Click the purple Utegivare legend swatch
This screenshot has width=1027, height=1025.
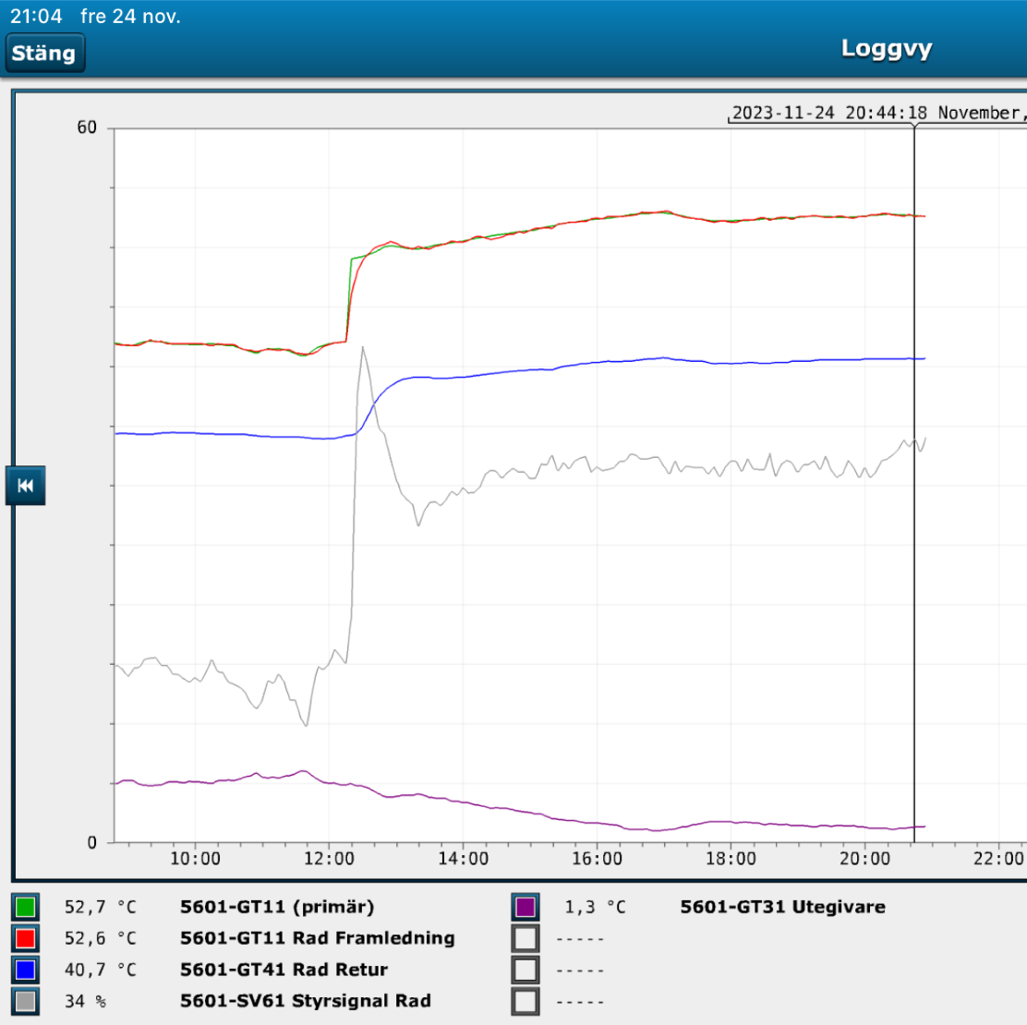click(x=526, y=907)
